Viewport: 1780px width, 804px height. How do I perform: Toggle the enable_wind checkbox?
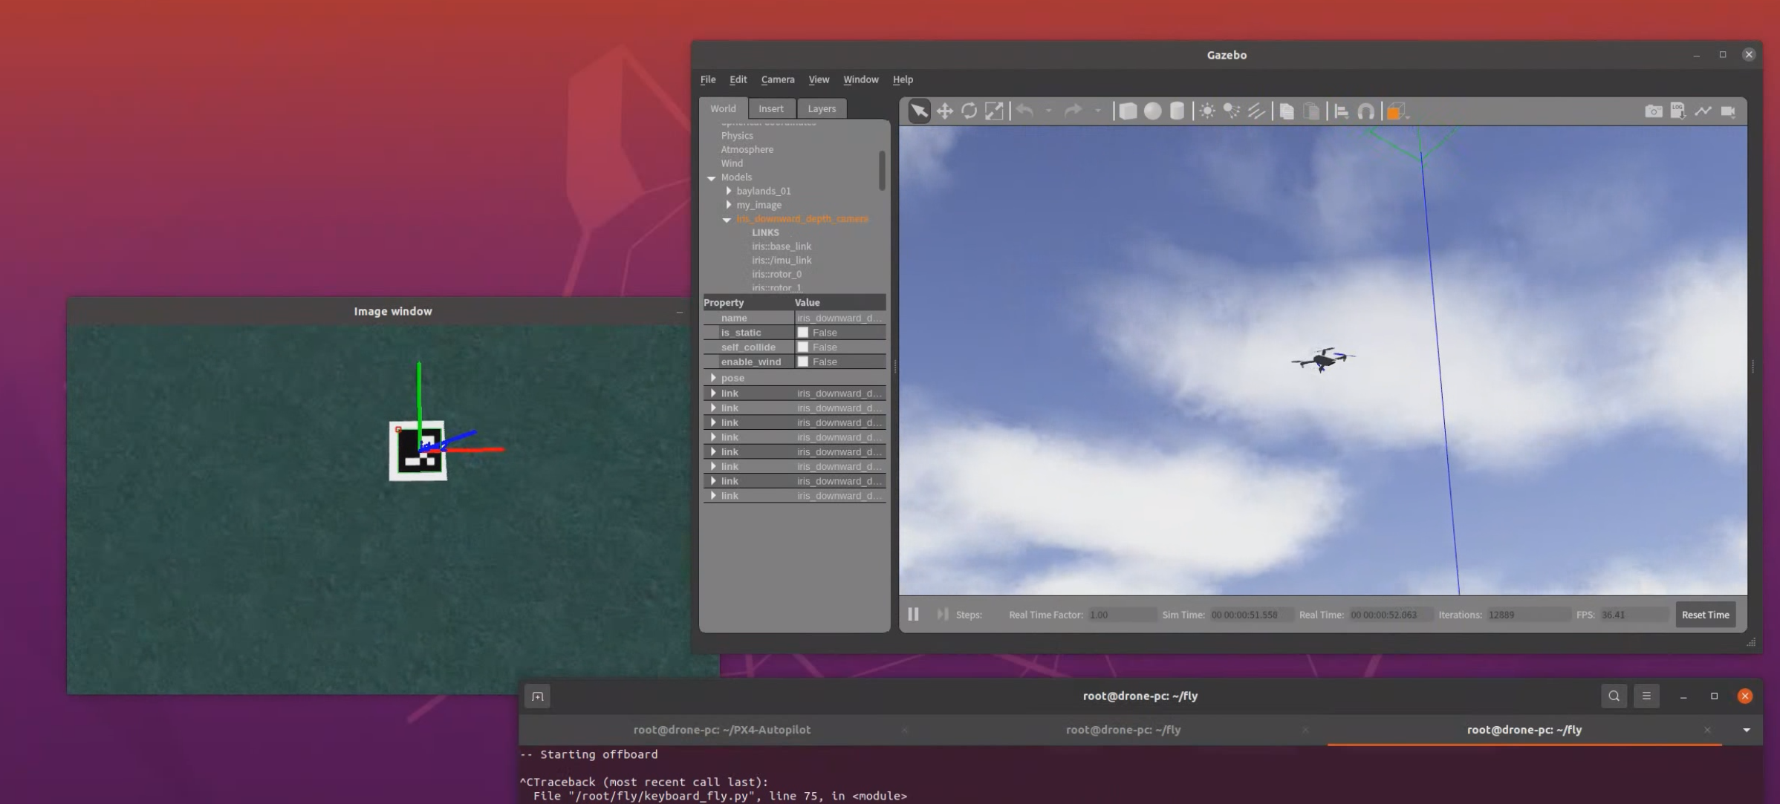[802, 362]
